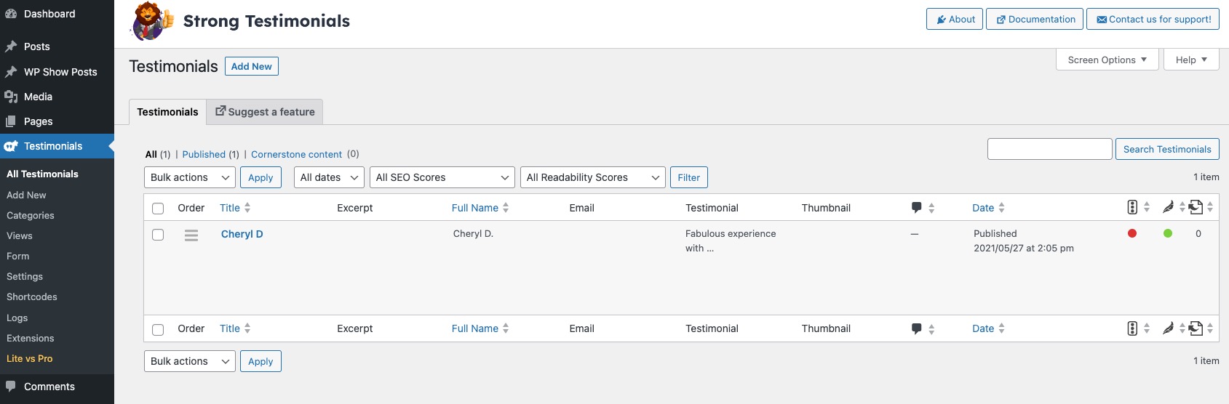
Task: Open All Testimonials in the sidebar
Action: pos(42,174)
